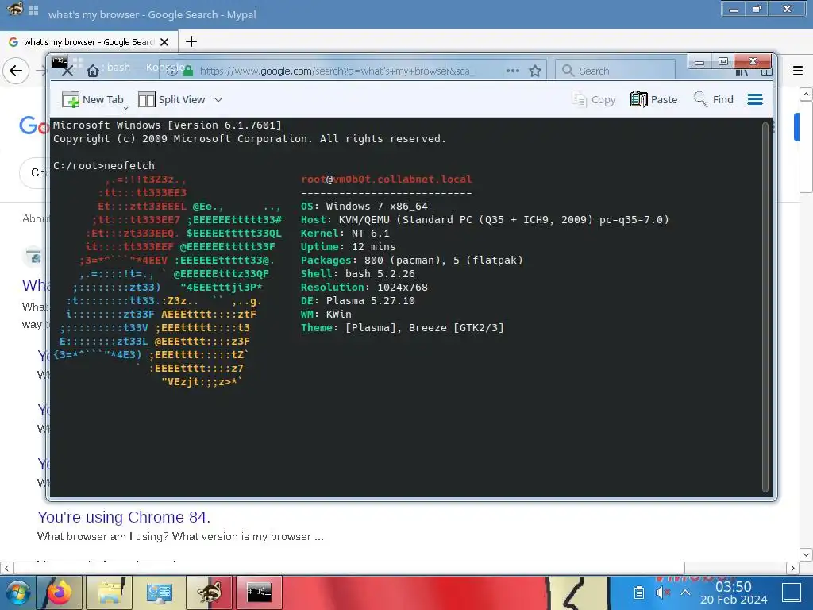The width and height of the screenshot is (813, 610).
Task: Launch Firefox from the taskbar
Action: click(59, 593)
